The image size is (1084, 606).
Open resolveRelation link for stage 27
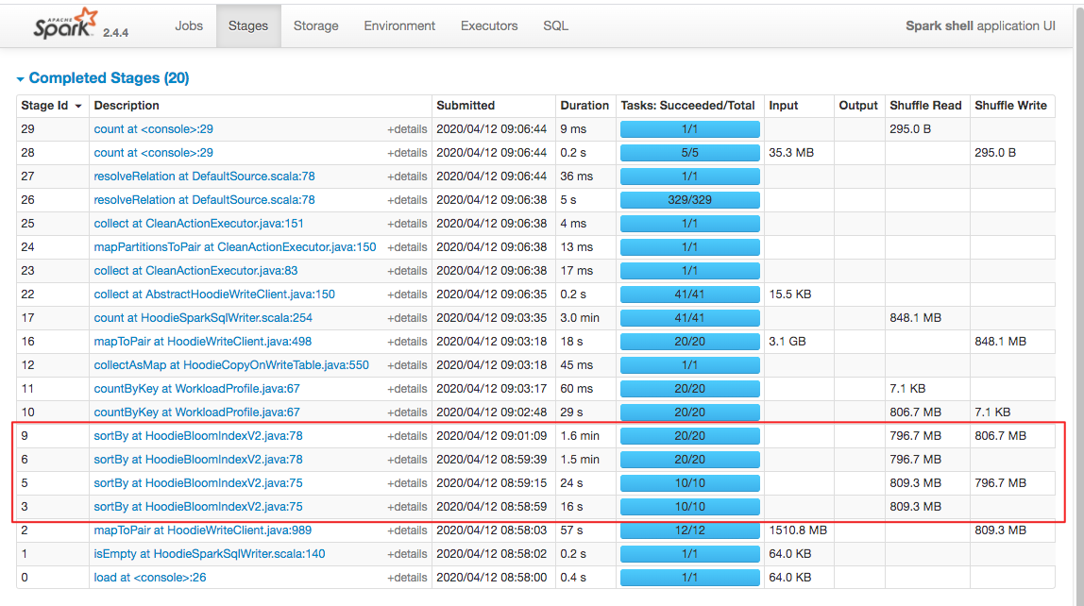pyautogui.click(x=204, y=177)
